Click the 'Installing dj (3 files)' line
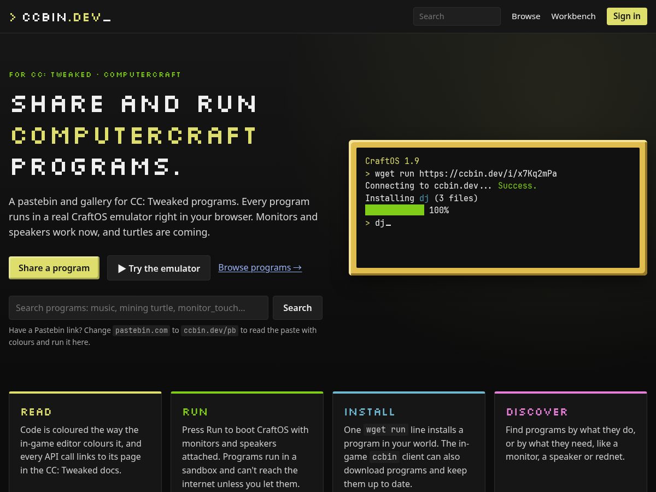The height and width of the screenshot is (492, 656). 421,198
